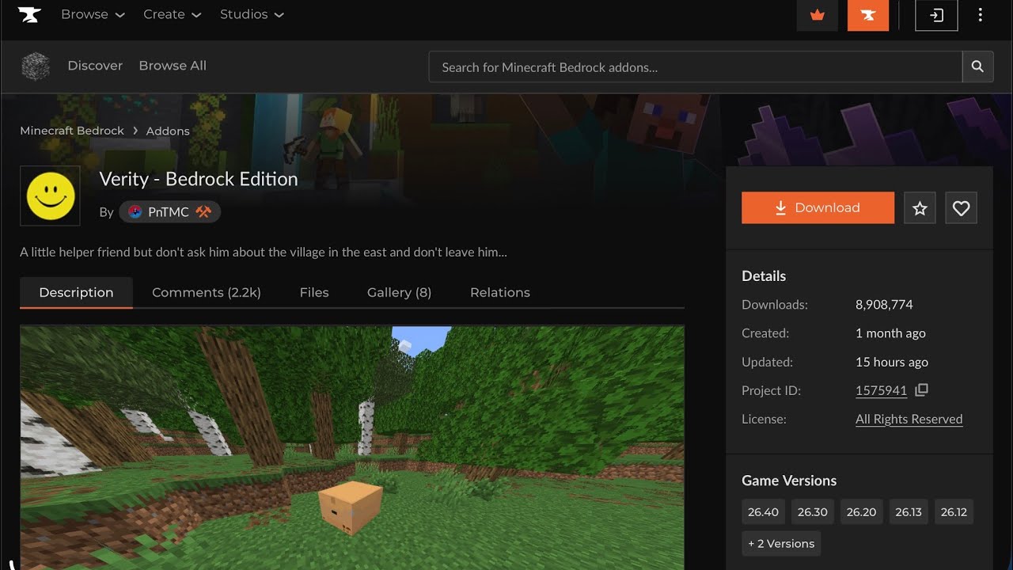Click the hammer and wrench author badge
1013x570 pixels.
coord(203,212)
